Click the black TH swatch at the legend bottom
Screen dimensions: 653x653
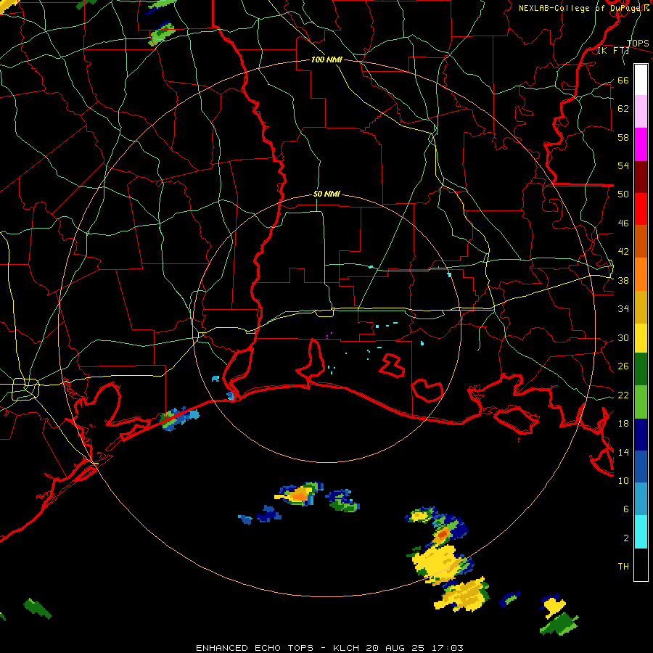tap(641, 564)
